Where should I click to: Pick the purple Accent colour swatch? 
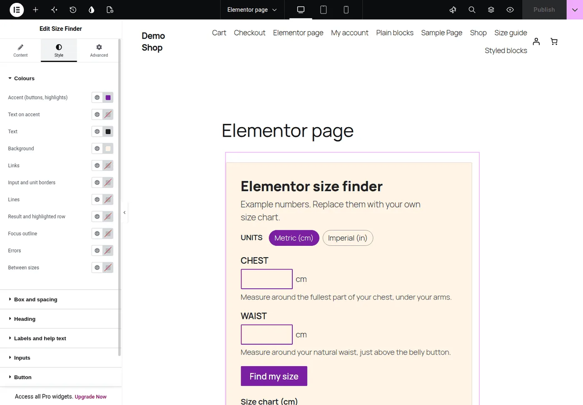[108, 97]
